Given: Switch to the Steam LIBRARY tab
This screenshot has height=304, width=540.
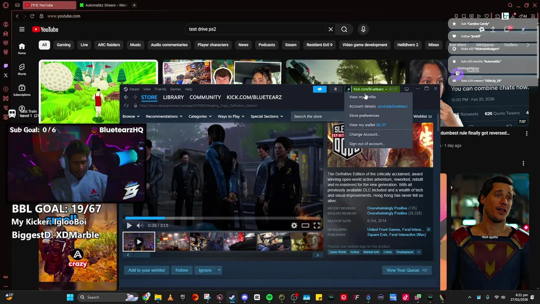Looking at the screenshot, I should tap(173, 97).
